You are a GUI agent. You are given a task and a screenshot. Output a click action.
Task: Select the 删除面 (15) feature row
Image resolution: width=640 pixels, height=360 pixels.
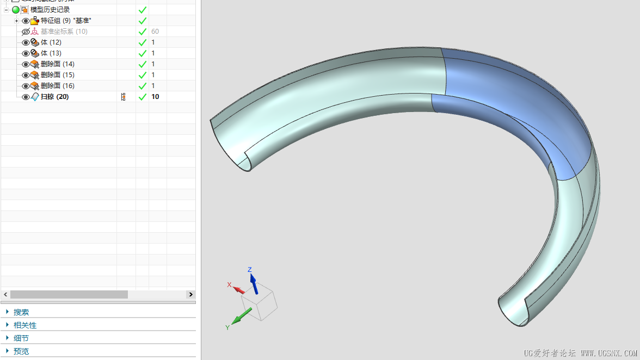point(99,75)
